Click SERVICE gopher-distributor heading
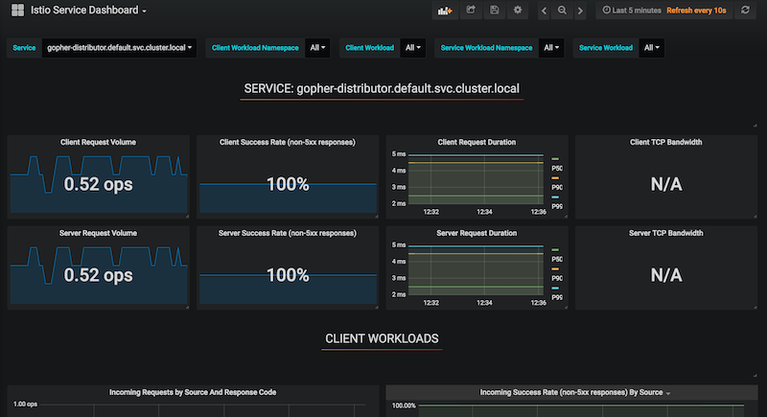The width and height of the screenshot is (767, 417). 382,88
